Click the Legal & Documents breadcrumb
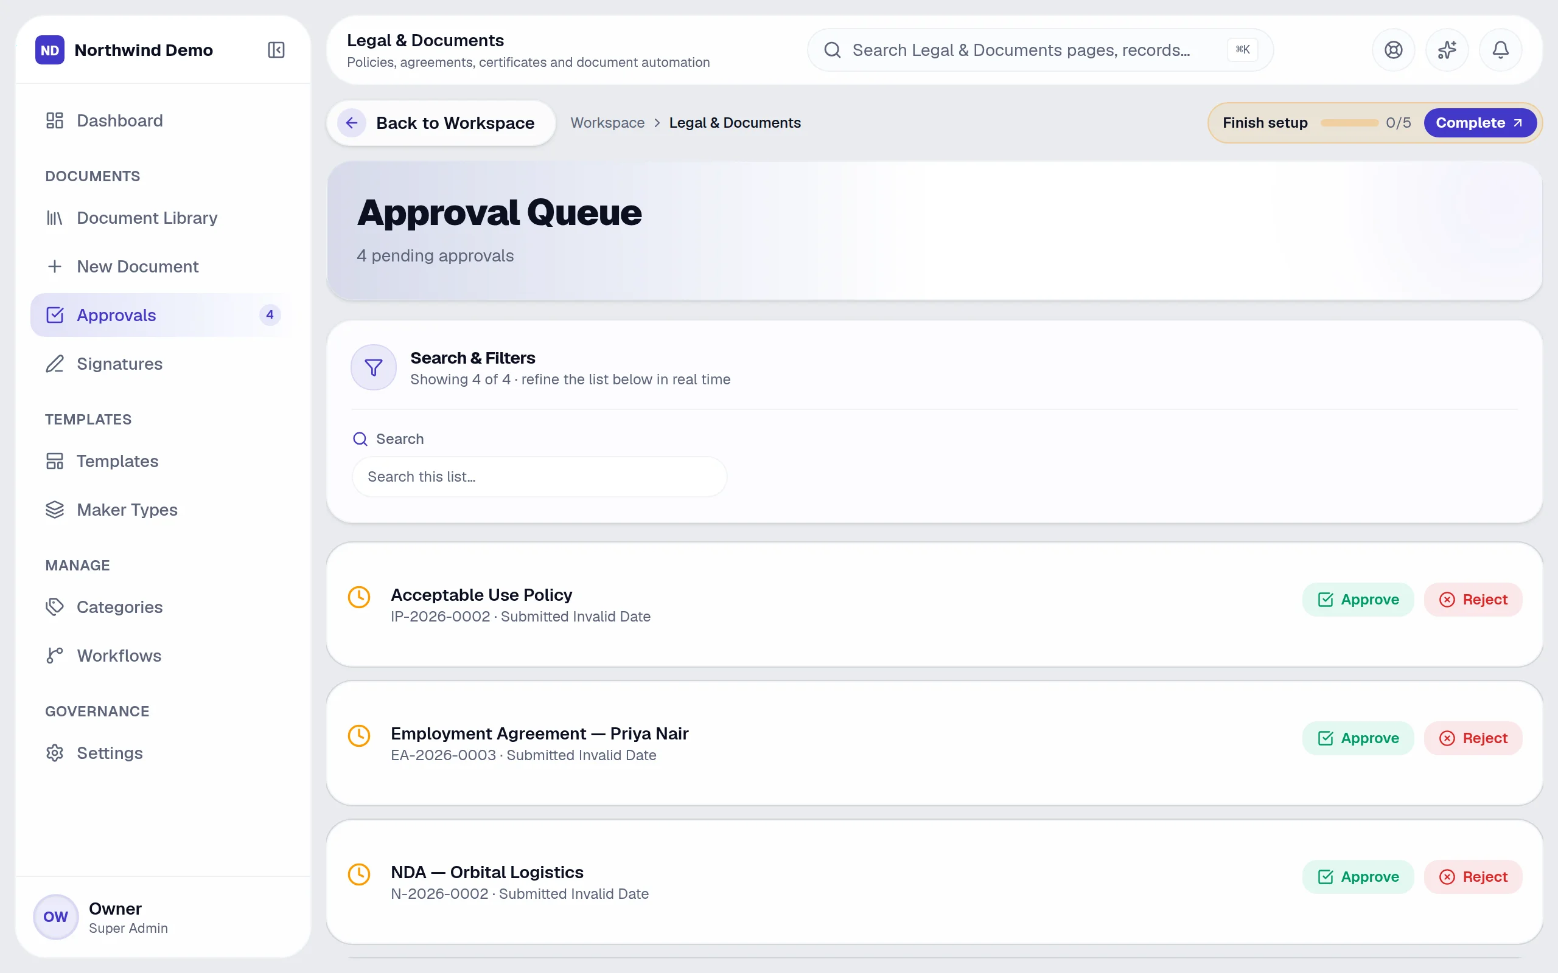This screenshot has width=1558, height=973. pos(735,122)
